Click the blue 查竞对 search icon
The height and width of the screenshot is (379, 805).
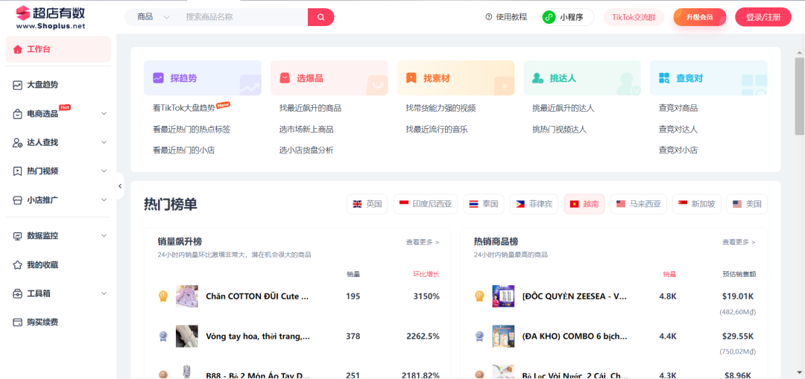[664, 78]
